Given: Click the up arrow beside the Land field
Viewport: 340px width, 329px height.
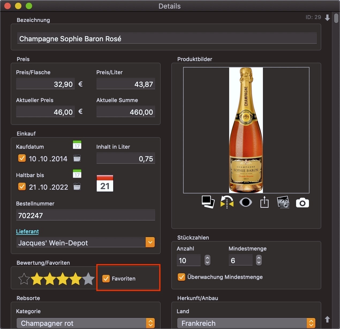Looking at the screenshot, I should [327, 319].
